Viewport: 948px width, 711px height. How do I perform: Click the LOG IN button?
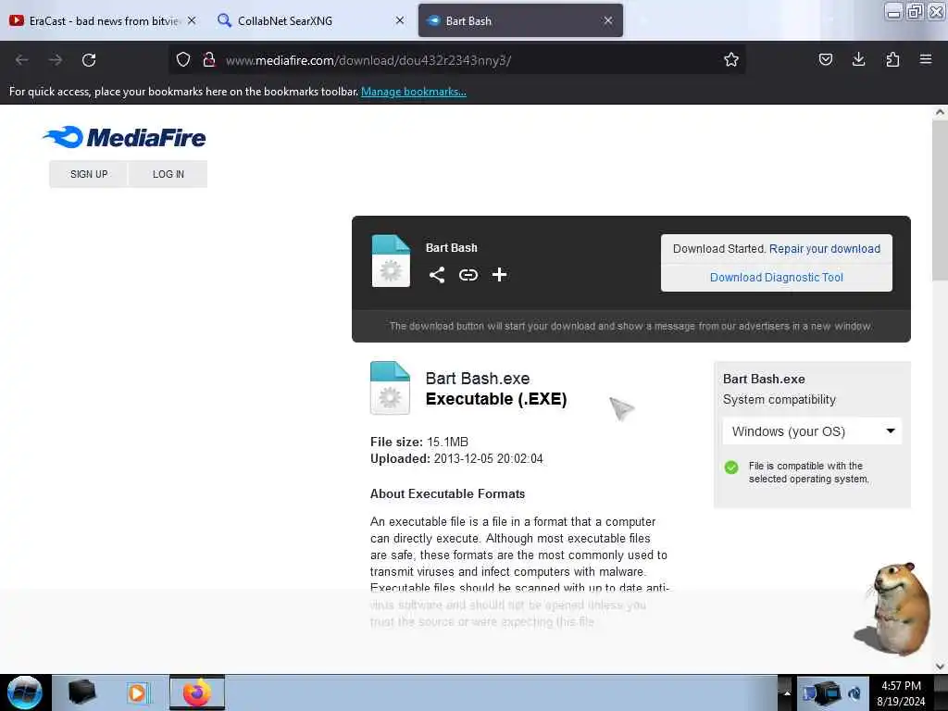click(x=168, y=174)
